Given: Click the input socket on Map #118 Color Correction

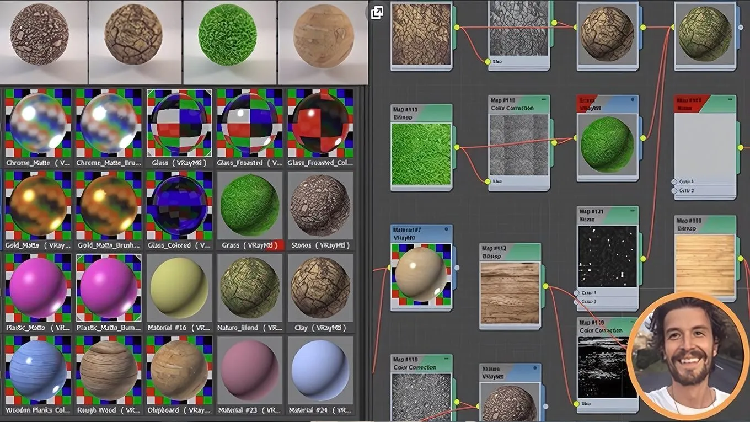Looking at the screenshot, I should (487, 182).
